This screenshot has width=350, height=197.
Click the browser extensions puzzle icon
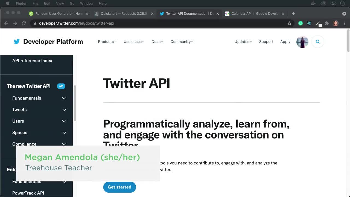tap(327, 23)
